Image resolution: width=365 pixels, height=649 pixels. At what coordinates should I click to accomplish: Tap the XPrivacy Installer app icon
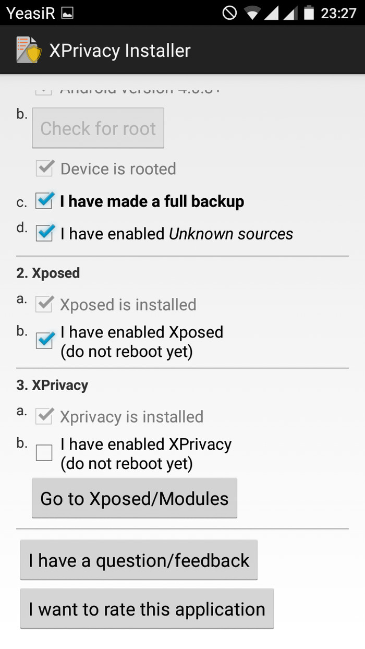click(28, 50)
